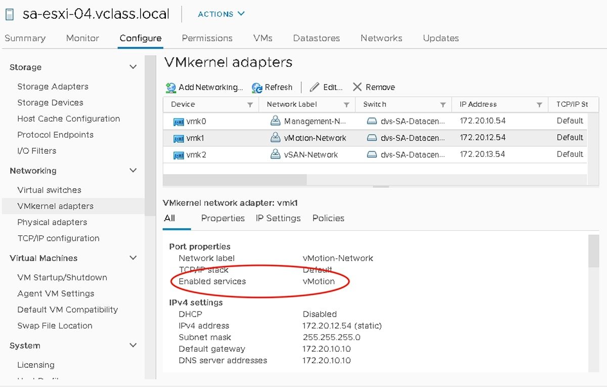Click the Refresh icon
Screen dimensions: 607x387
(256, 87)
